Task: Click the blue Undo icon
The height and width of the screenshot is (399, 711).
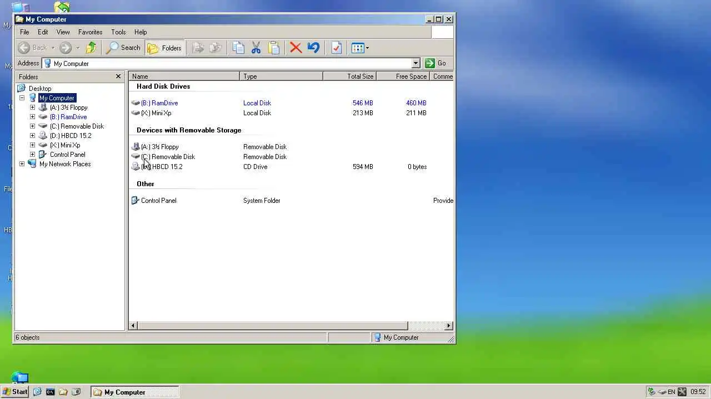Action: pyautogui.click(x=313, y=48)
